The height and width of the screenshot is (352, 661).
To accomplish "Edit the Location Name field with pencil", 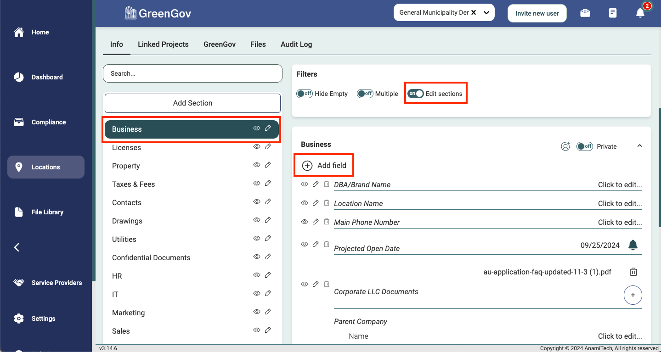I will pos(316,203).
